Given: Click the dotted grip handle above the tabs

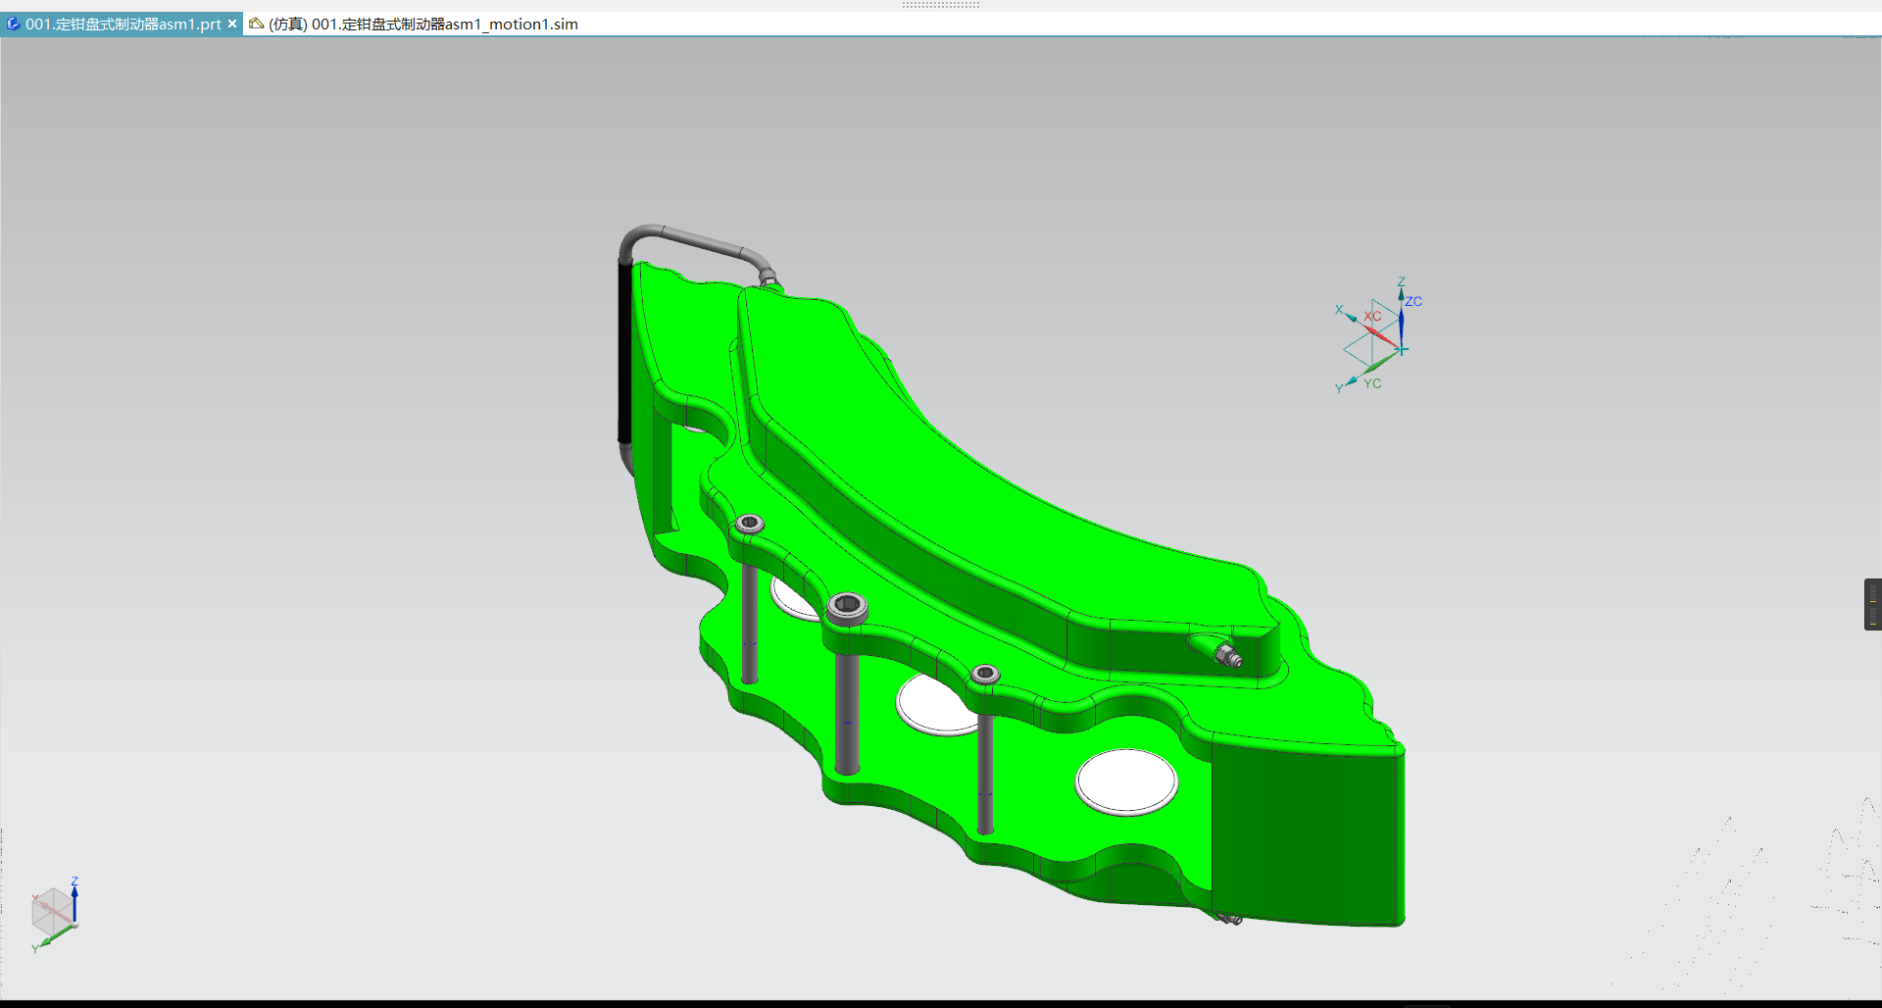Looking at the screenshot, I should (941, 5).
